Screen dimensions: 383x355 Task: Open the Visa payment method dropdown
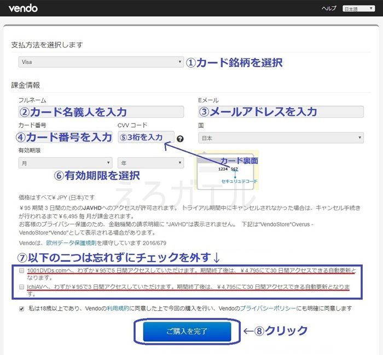[101, 62]
